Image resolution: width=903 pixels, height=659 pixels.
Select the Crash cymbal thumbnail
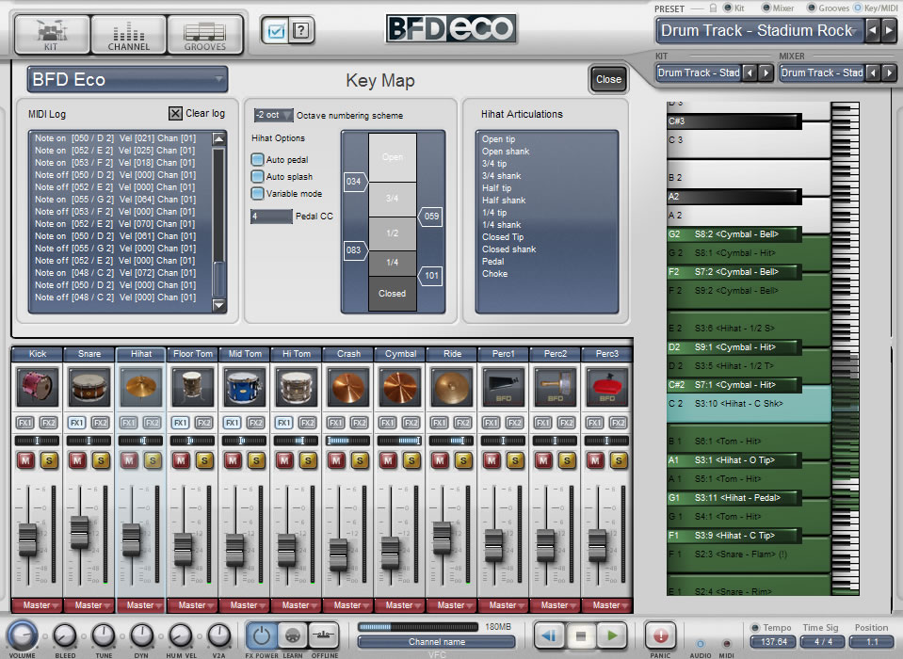(x=348, y=387)
